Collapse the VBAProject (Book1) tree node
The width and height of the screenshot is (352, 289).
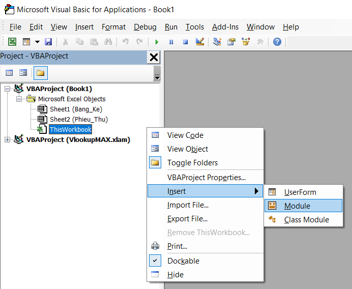8,89
